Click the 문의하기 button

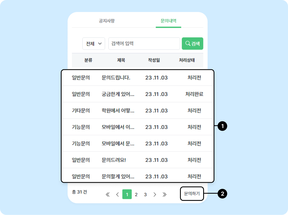(x=192, y=194)
